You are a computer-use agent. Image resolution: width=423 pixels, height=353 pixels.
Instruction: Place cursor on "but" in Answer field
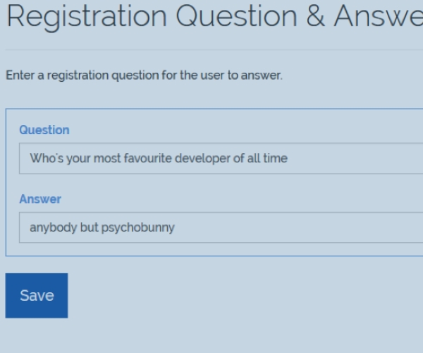[90, 227]
